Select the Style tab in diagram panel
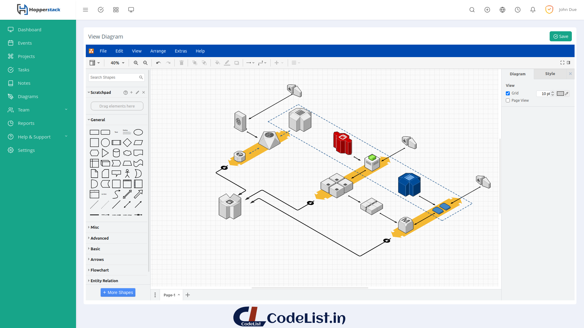Image resolution: width=584 pixels, height=328 pixels. [550, 73]
